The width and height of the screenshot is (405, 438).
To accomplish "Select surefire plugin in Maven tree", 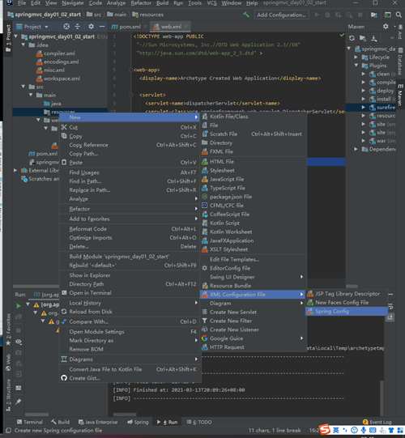I will pyautogui.click(x=386, y=107).
